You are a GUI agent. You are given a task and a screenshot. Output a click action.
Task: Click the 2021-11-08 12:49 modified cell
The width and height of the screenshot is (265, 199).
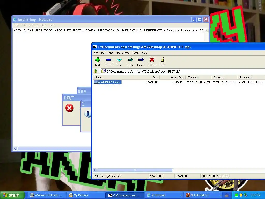[x=198, y=82]
